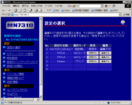
Task: Click the 設定の名称 column header
Action: click(x=61, y=46)
